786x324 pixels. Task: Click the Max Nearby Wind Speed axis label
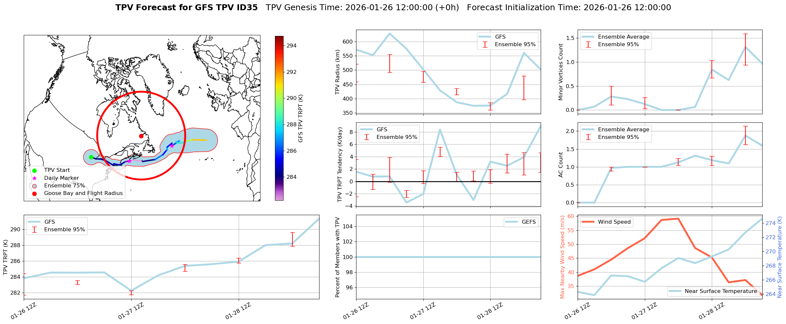coord(562,257)
